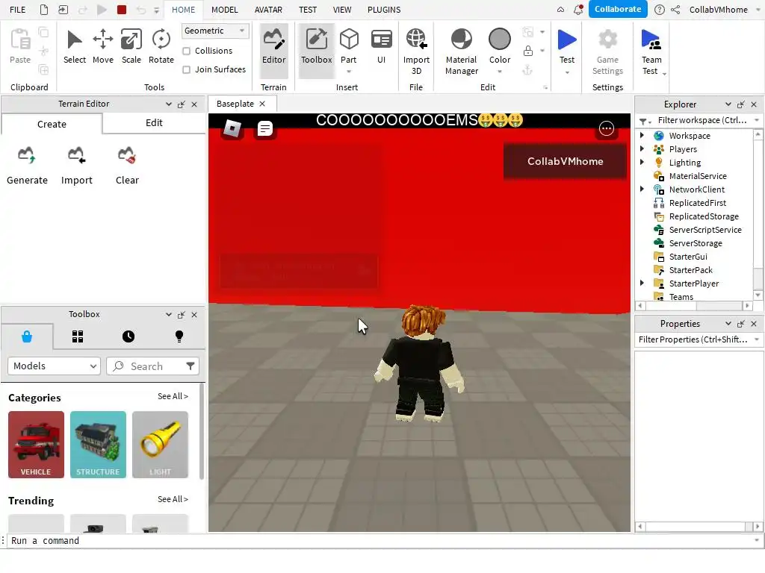Expand the StarterPlayer tree node
Viewport: 765px width, 573px height.
(642, 283)
